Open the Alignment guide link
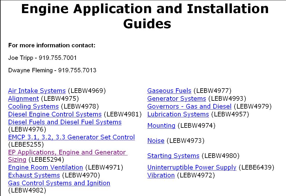286x196 pixels. click(23, 99)
